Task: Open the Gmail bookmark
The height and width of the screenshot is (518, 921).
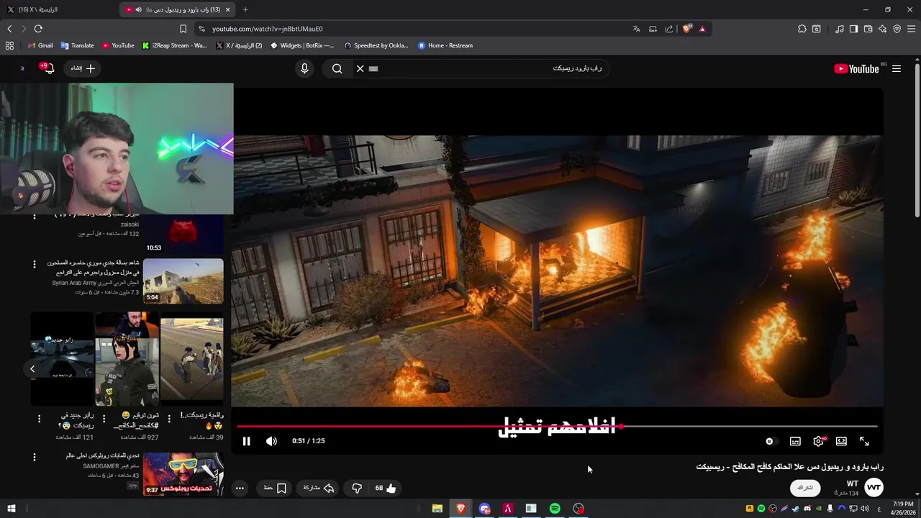Action: tap(40, 45)
